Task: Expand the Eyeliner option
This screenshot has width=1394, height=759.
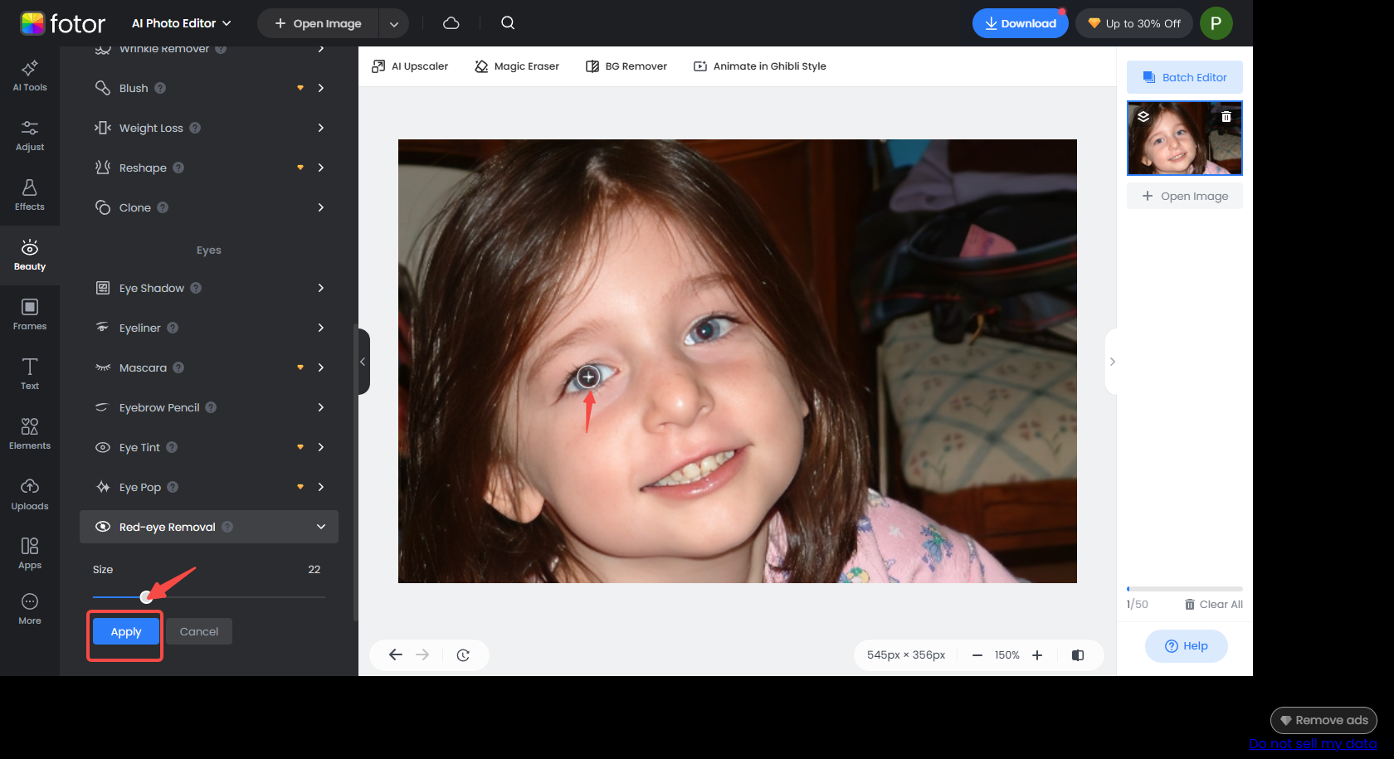Action: point(321,328)
